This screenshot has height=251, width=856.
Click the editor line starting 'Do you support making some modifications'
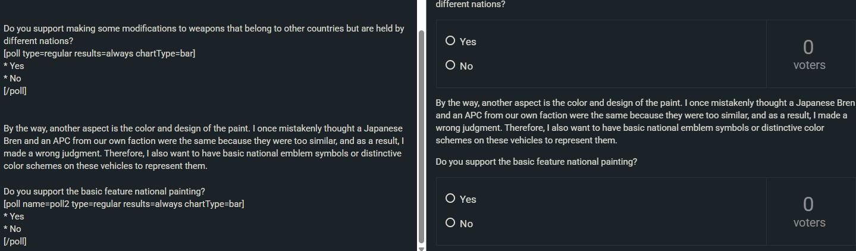pos(203,29)
